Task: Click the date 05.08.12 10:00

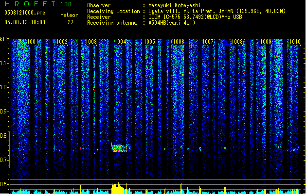Action: [x=25, y=22]
